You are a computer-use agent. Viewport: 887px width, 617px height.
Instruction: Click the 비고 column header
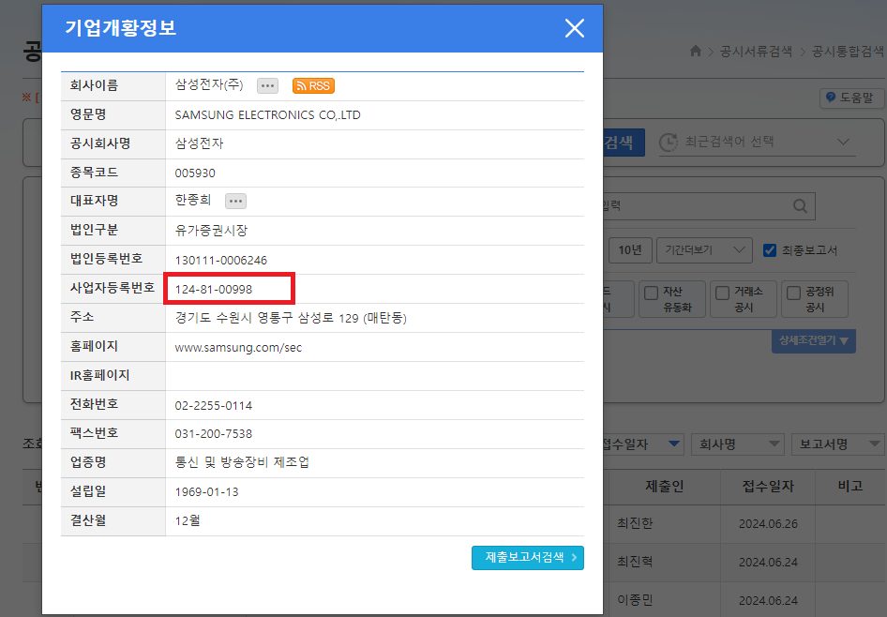[x=849, y=486]
